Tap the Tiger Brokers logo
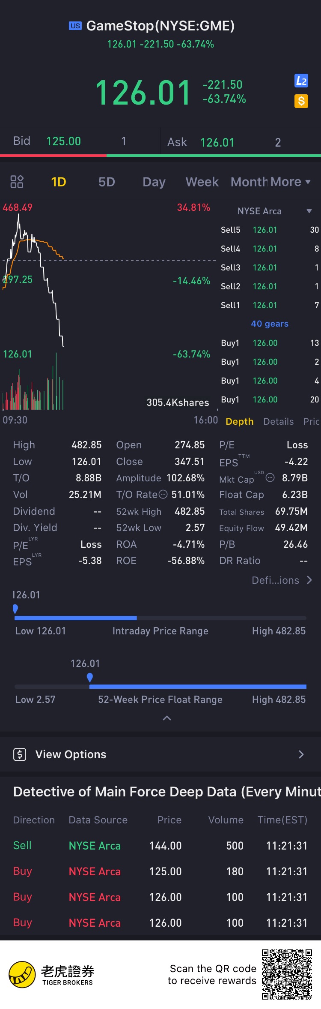The height and width of the screenshot is (1009, 321). 51,974
